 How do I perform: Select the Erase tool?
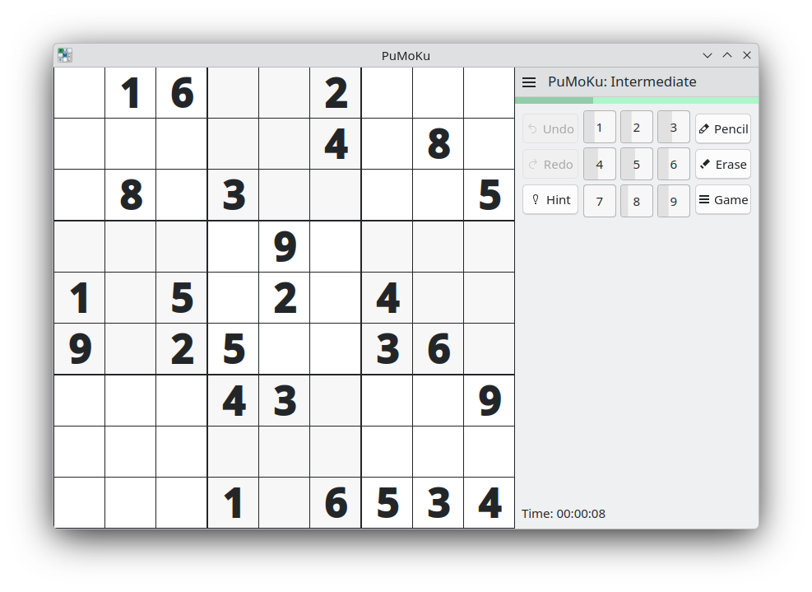coord(722,165)
